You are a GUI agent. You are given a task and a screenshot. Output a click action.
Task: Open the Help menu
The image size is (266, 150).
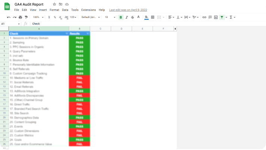[x=102, y=10]
